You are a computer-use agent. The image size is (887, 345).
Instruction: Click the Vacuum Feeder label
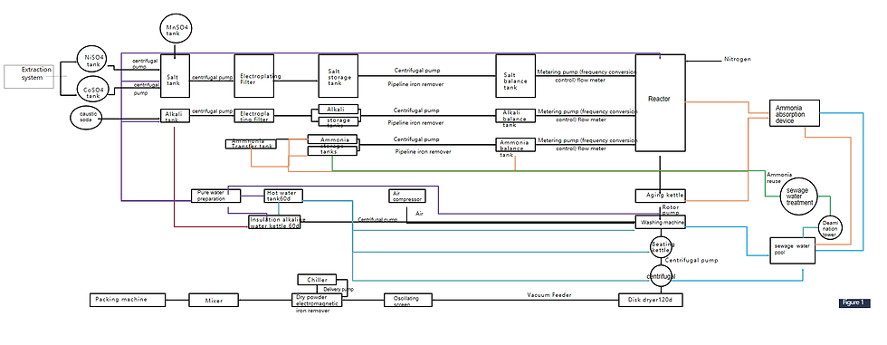point(549,295)
